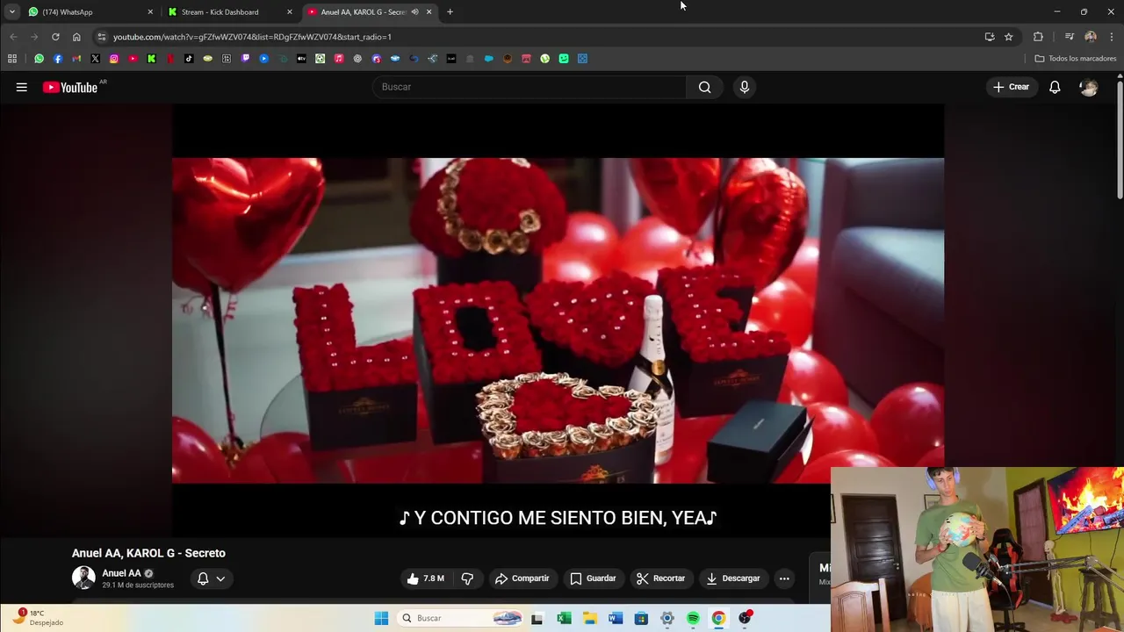
Task: Open YouTube bookmark icon
Action: tap(133, 59)
